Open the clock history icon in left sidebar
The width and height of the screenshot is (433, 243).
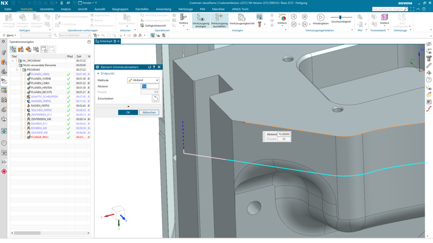coord(4,143)
